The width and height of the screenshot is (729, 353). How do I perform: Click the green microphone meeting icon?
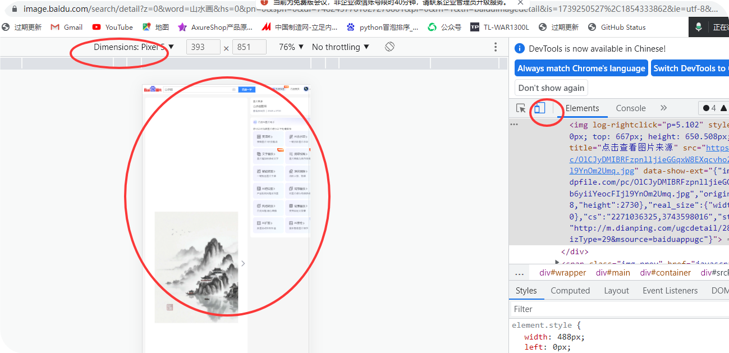tap(698, 27)
